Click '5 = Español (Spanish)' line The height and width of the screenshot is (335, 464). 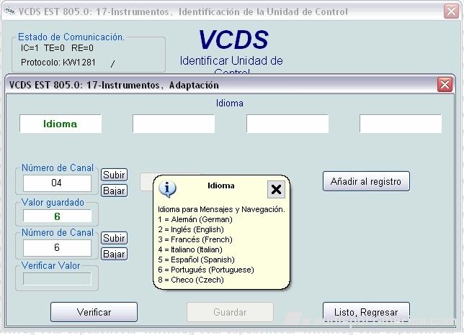(196, 260)
